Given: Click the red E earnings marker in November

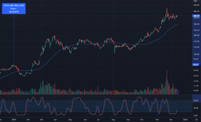Looking at the screenshot, I should pyautogui.click(x=156, y=92).
